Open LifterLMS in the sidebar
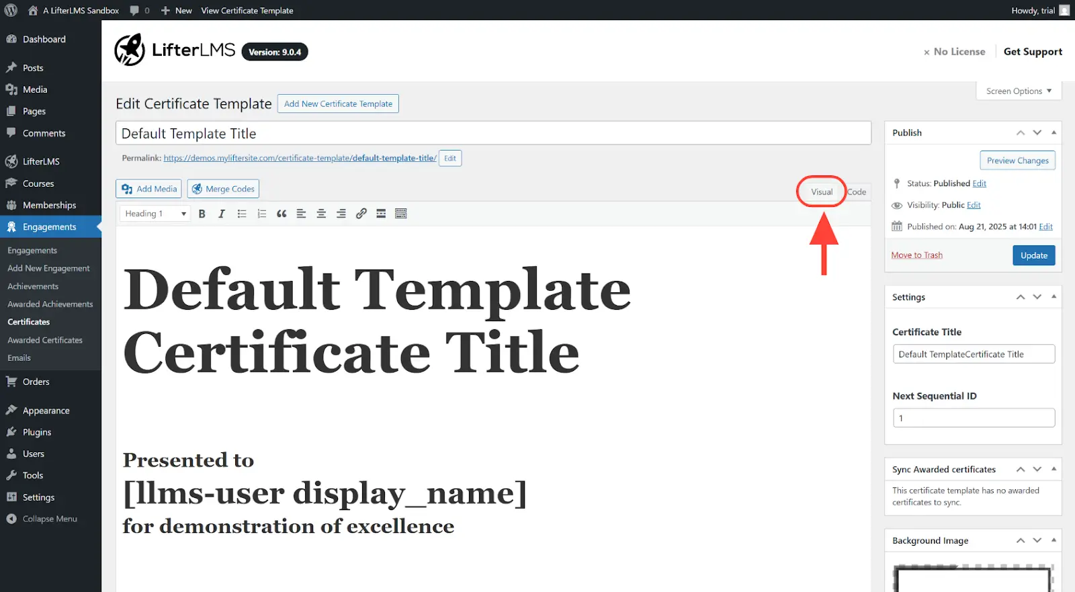This screenshot has width=1075, height=592. [x=50, y=161]
